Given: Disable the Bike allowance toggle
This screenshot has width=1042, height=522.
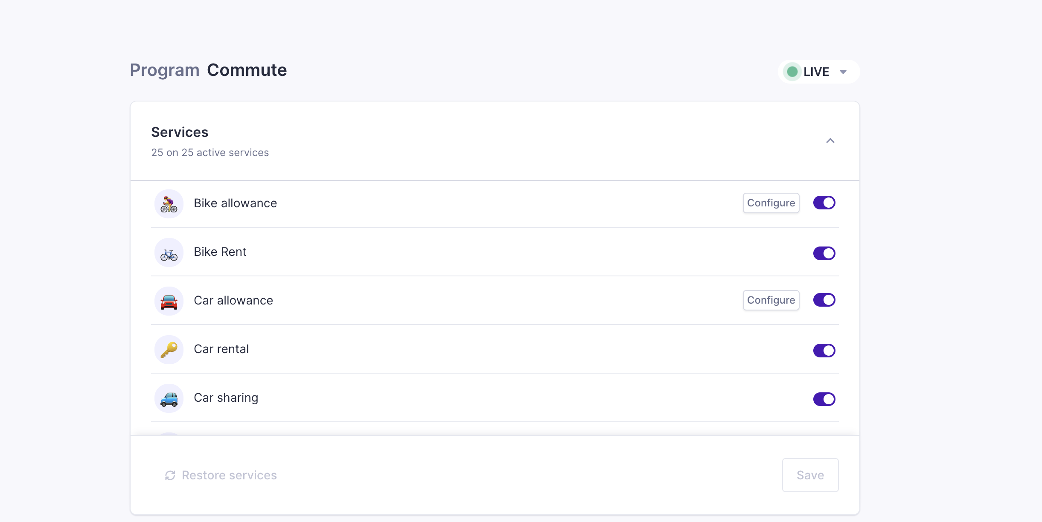Looking at the screenshot, I should pyautogui.click(x=824, y=203).
